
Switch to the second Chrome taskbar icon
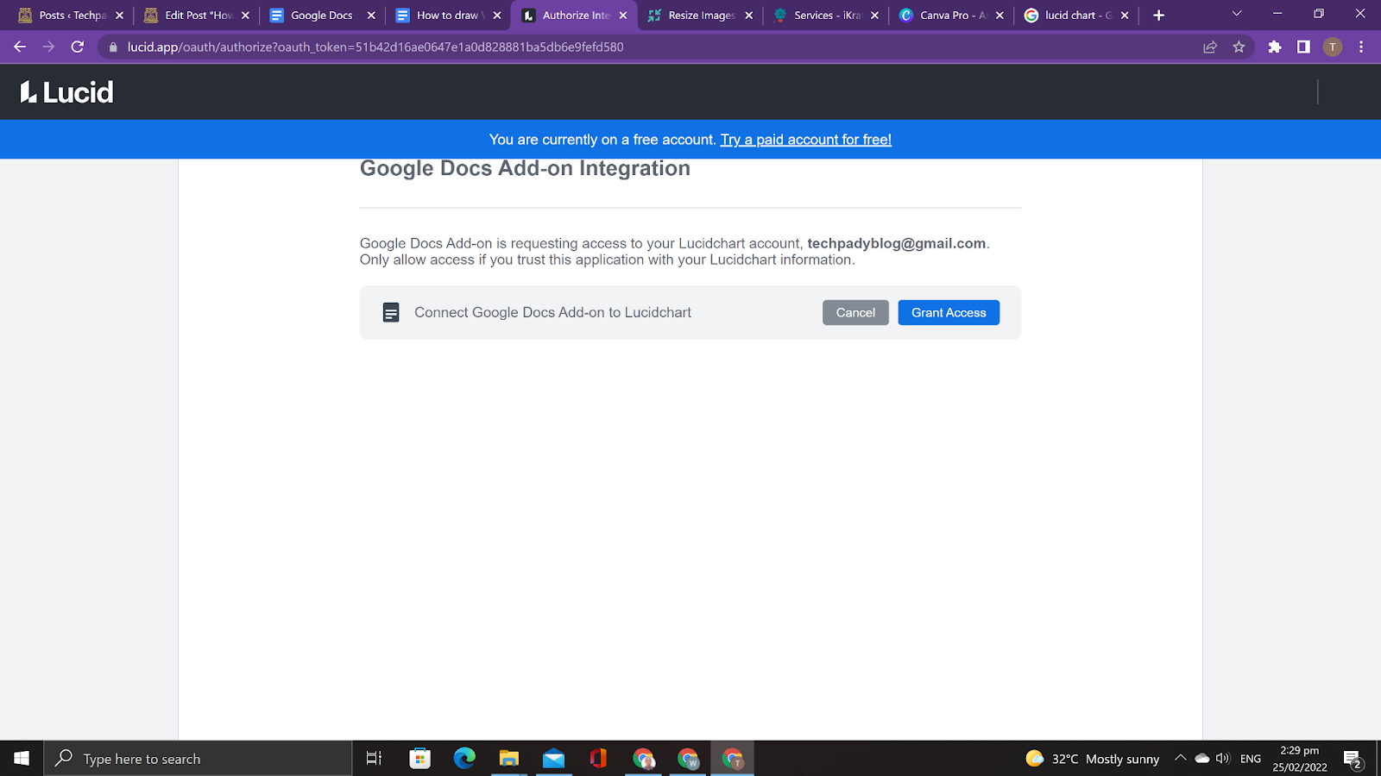[x=688, y=759]
